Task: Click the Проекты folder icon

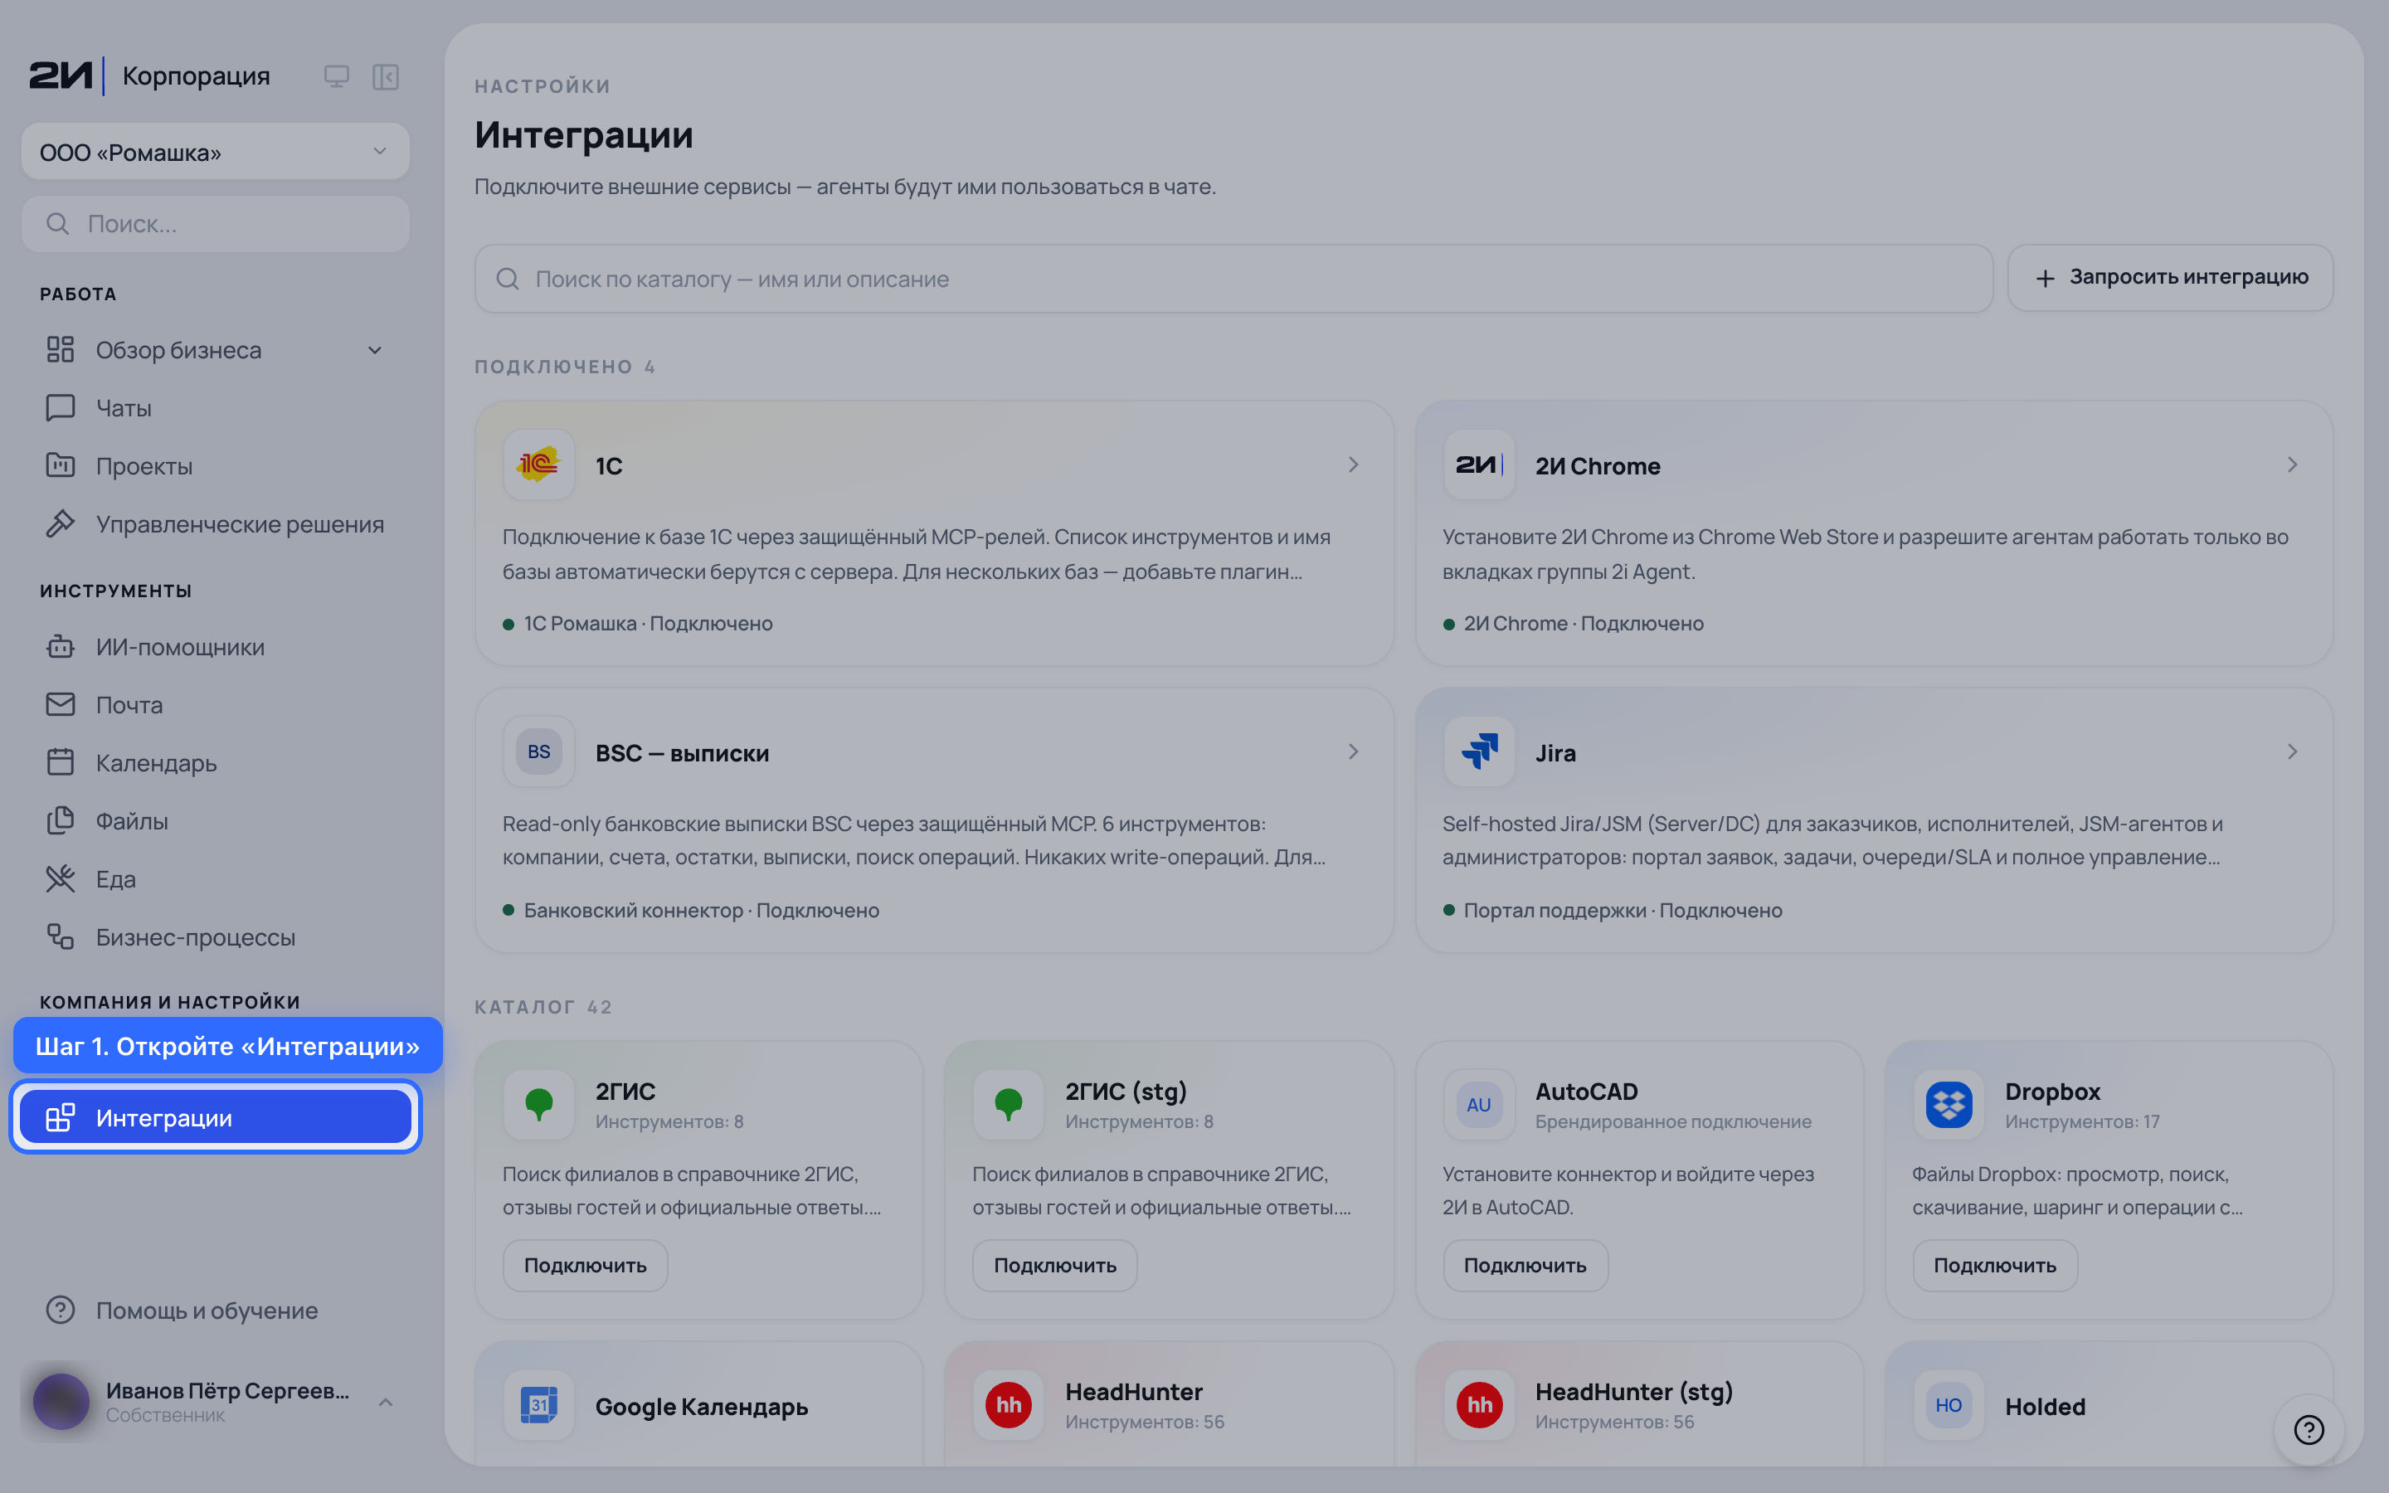Action: 61,465
